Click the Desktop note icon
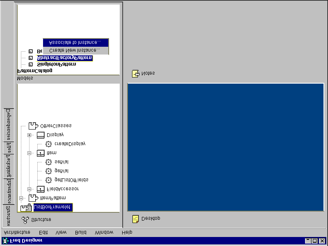The image size is (328, 246). [135, 219]
